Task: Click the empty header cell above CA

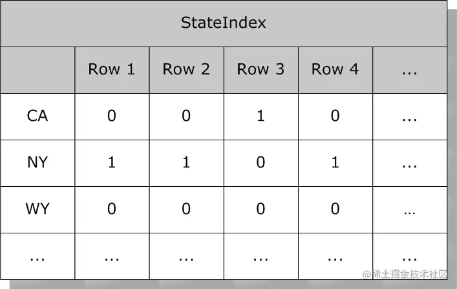Action: tap(37, 70)
